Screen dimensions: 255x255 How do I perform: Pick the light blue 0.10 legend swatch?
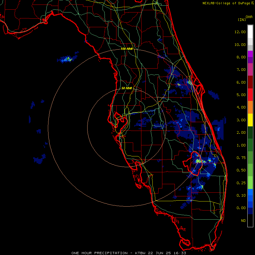[x=250, y=192]
